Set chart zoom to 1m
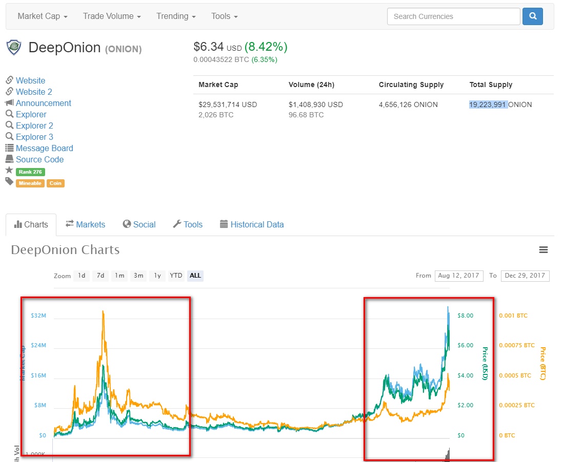The height and width of the screenshot is (462, 563). tap(119, 276)
